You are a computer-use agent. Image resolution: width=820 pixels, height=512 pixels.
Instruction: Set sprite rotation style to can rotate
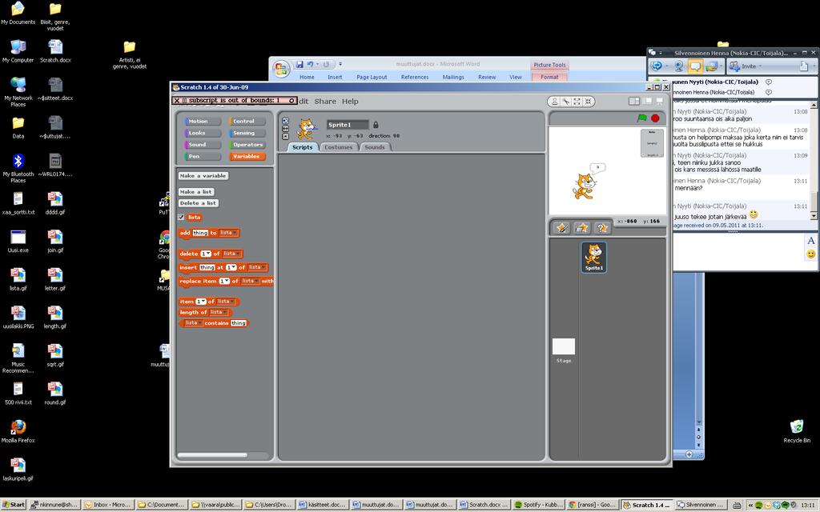click(286, 121)
